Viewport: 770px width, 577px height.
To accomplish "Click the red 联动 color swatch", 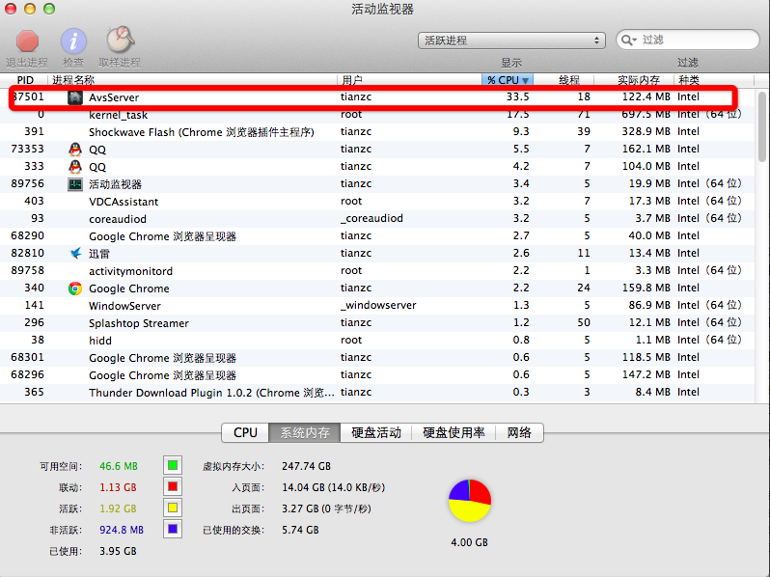I will click(x=173, y=486).
